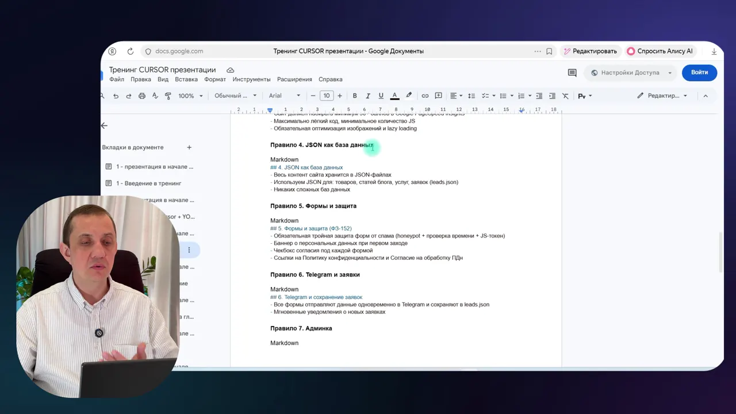The image size is (736, 414).
Task: Open line and paragraph spacing
Action: point(471,96)
